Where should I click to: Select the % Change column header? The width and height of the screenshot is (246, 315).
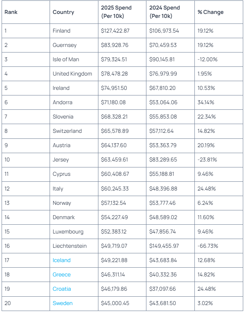tap(211, 12)
